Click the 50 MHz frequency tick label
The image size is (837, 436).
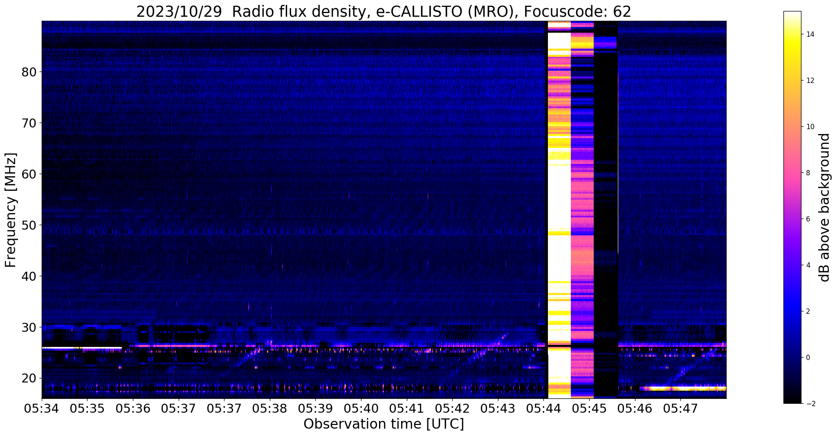click(29, 225)
